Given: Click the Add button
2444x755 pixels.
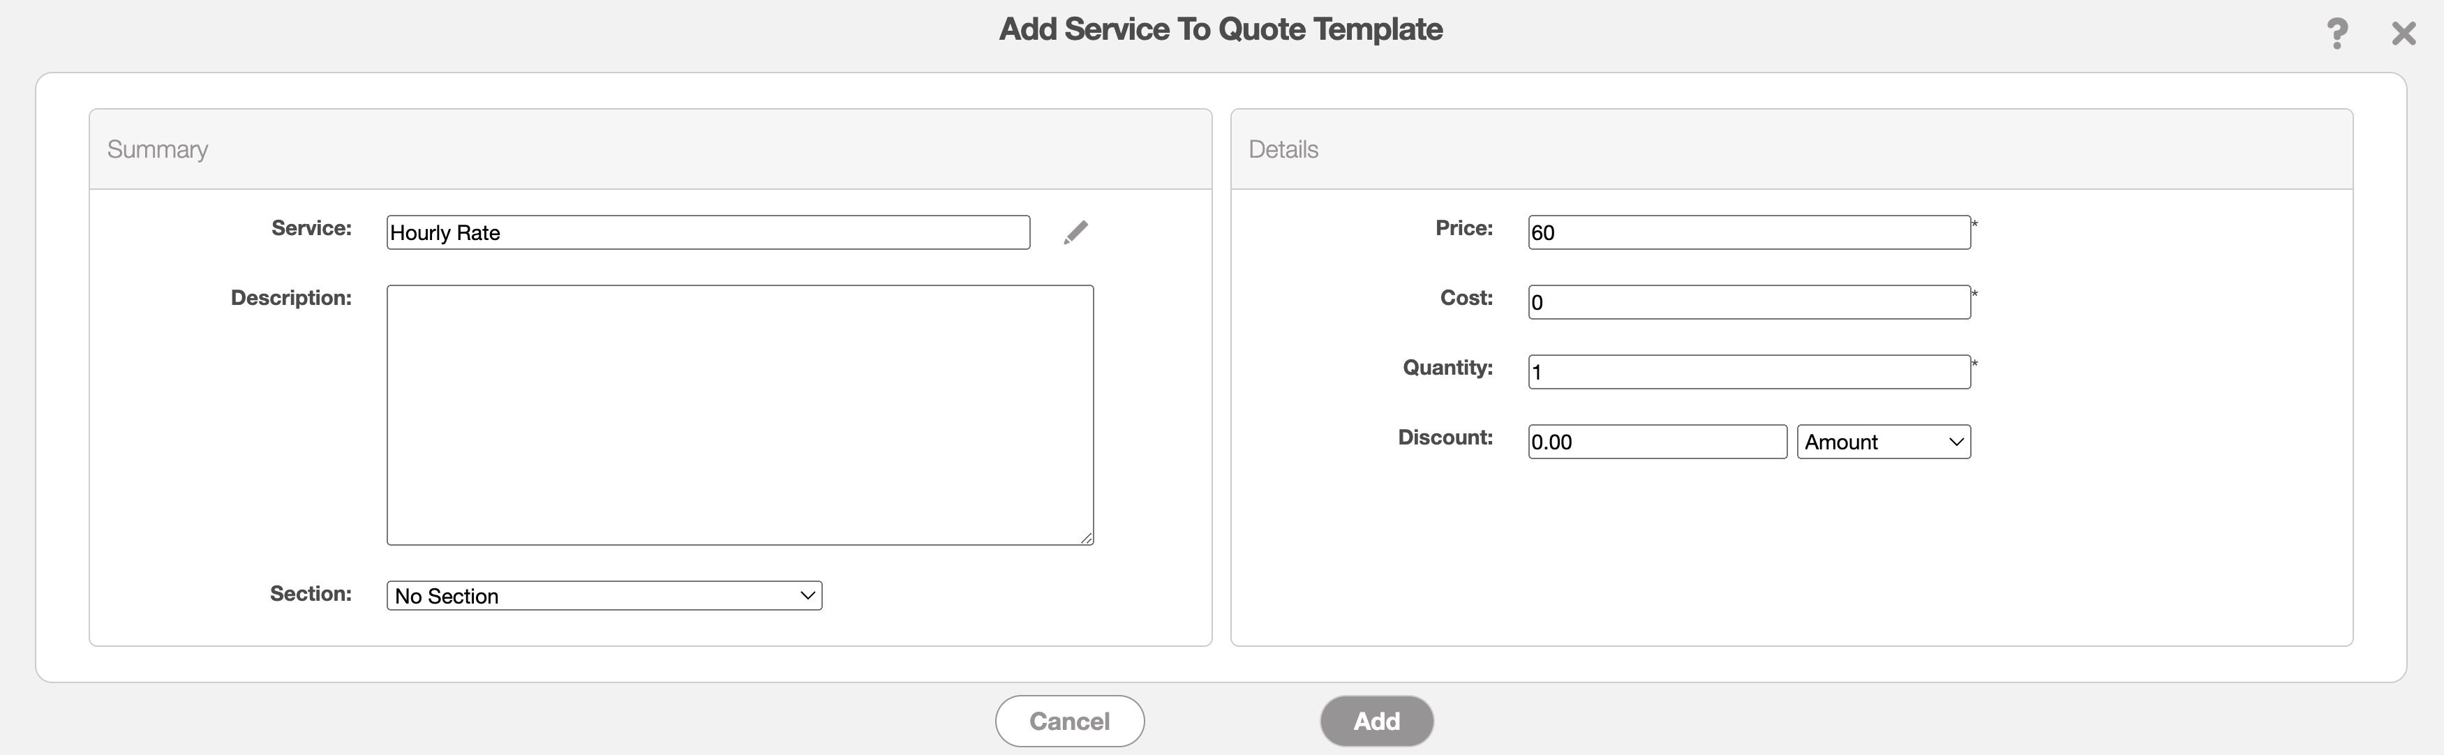Looking at the screenshot, I should pyautogui.click(x=1376, y=721).
